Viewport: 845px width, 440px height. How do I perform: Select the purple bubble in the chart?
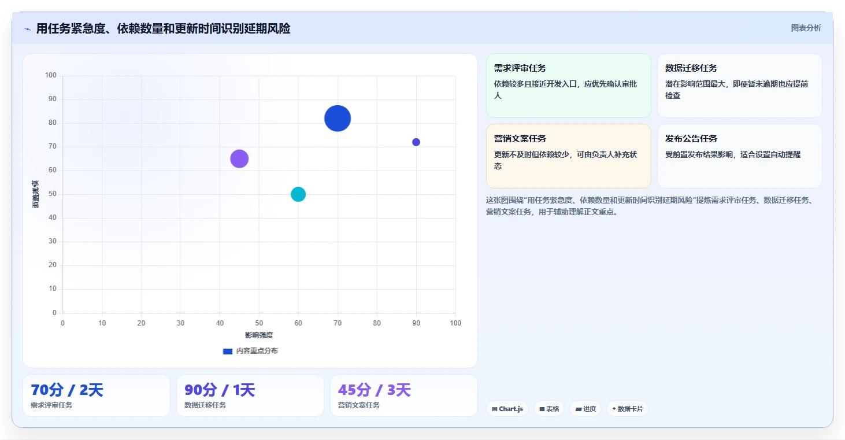239,158
